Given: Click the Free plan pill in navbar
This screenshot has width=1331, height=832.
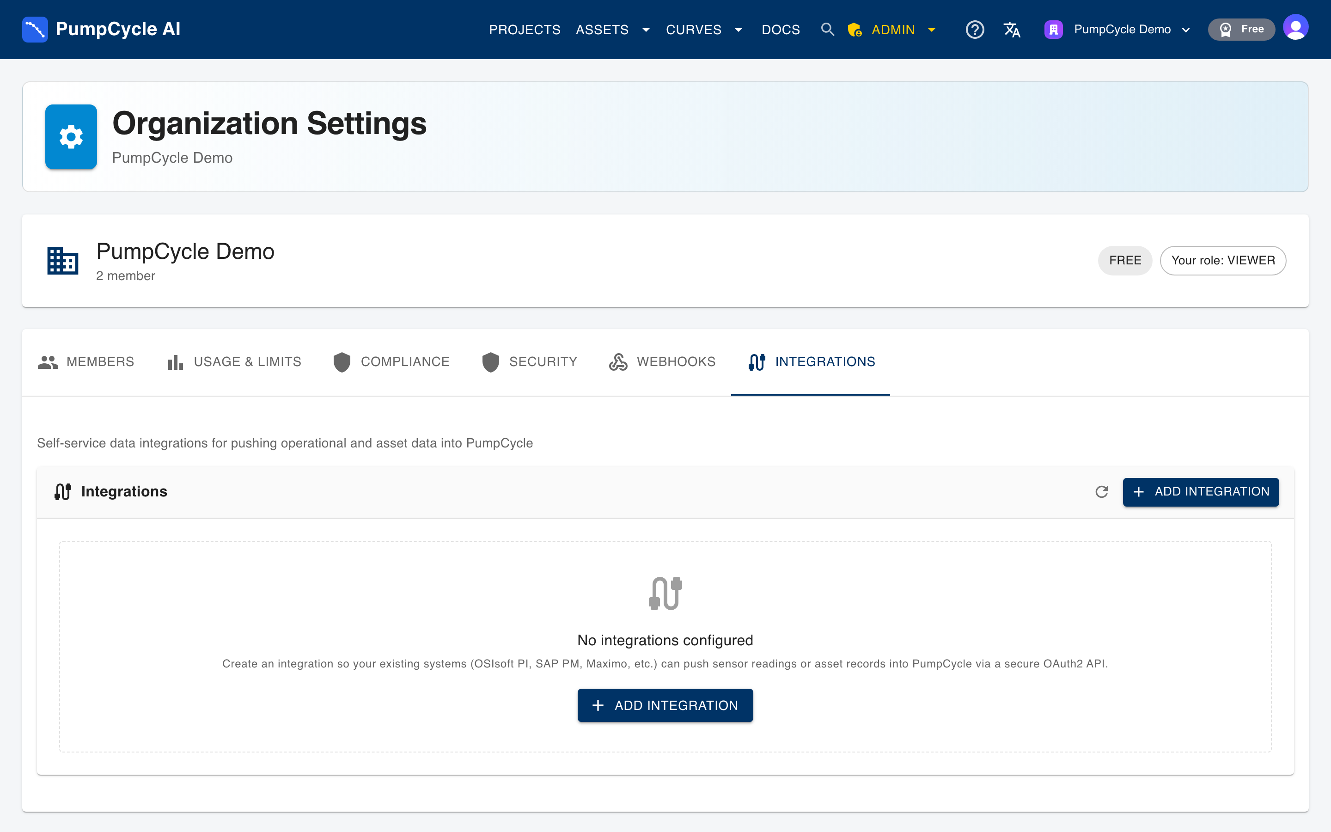Looking at the screenshot, I should tap(1241, 29).
